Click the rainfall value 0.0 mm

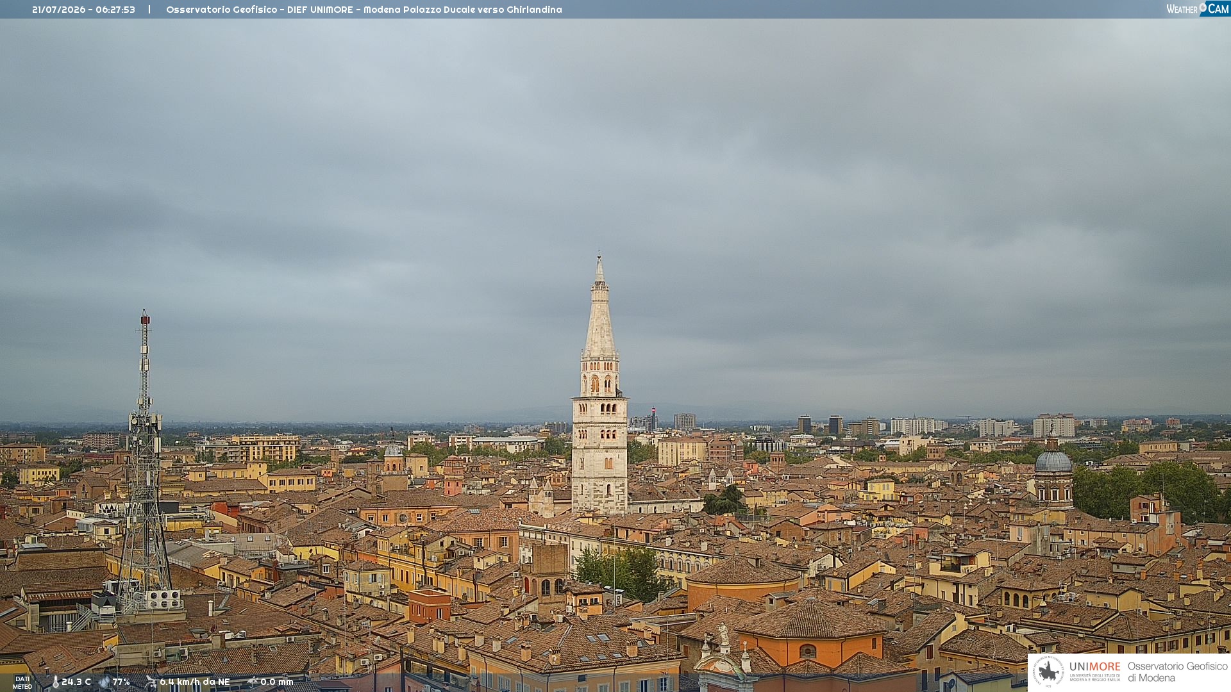277,682
